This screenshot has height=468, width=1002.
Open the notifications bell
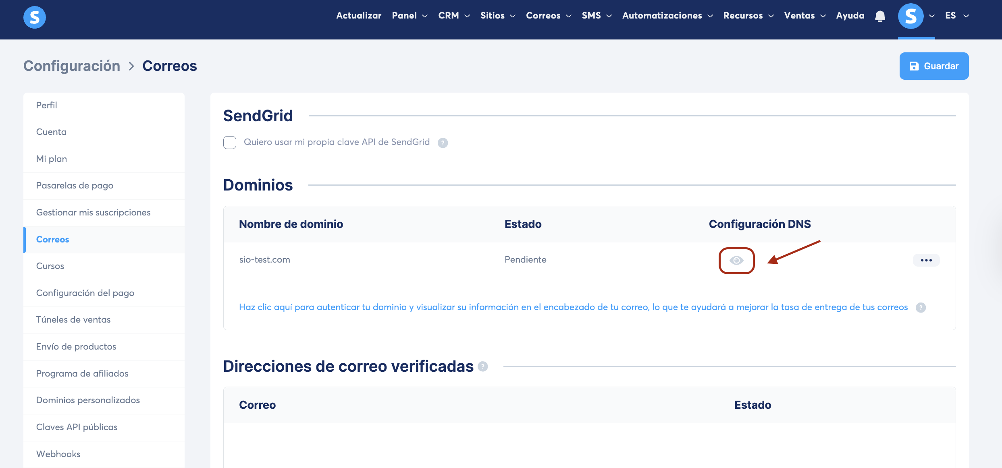pos(880,16)
